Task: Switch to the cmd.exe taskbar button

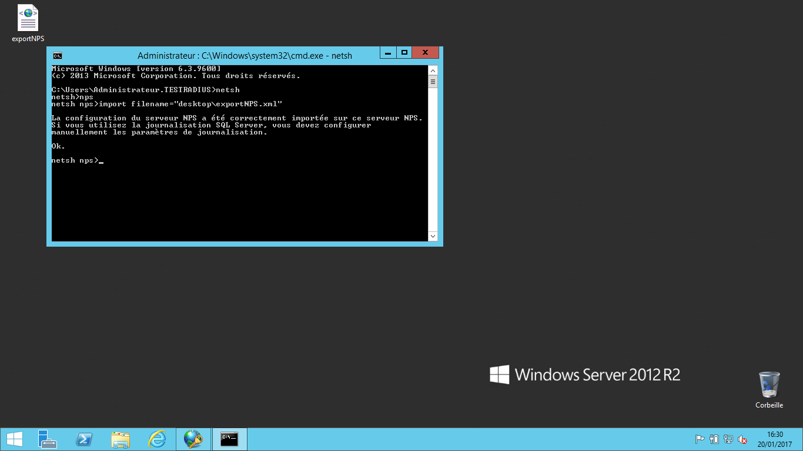Action: 229,439
